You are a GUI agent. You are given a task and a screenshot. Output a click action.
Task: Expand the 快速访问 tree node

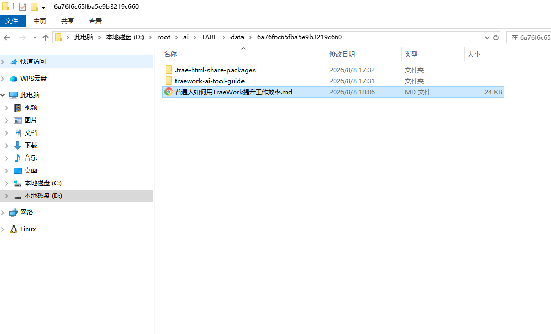pos(3,62)
